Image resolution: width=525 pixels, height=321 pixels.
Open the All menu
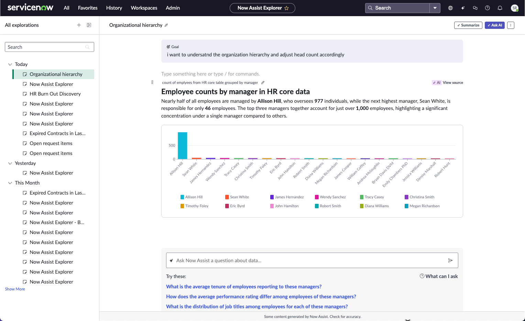pos(67,8)
